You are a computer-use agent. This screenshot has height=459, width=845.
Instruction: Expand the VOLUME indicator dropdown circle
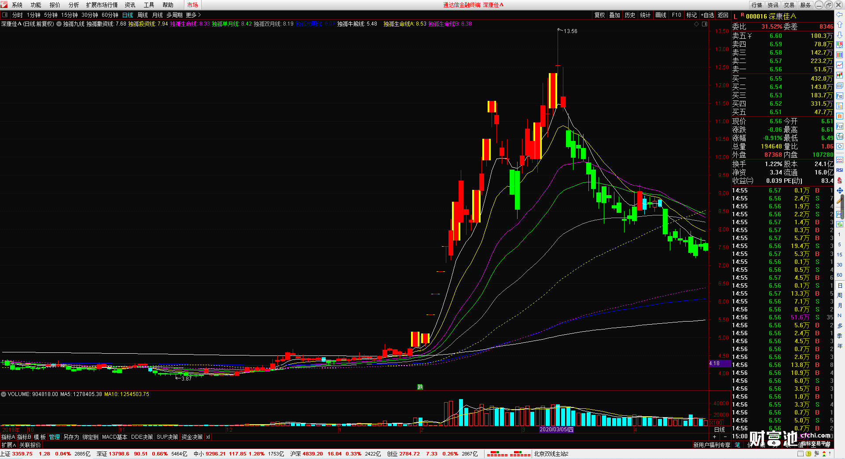(x=4, y=394)
